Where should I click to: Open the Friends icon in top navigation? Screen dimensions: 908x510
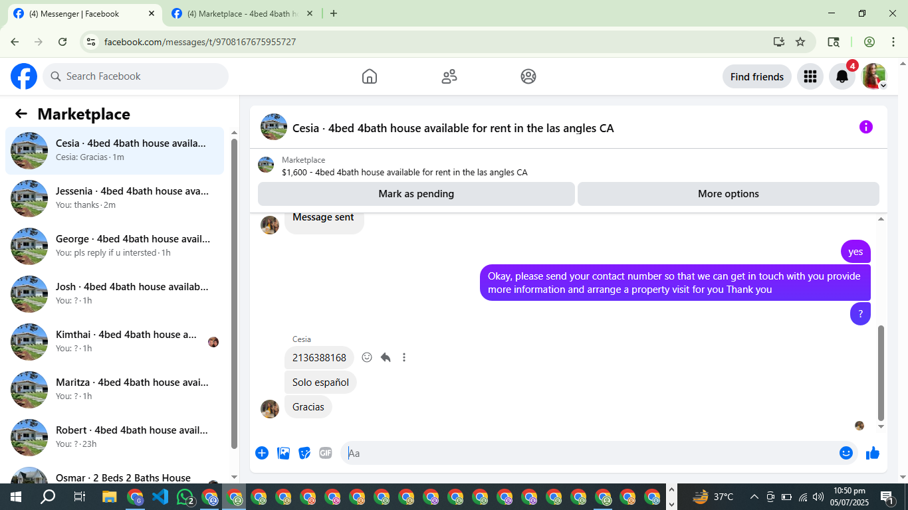tap(449, 76)
